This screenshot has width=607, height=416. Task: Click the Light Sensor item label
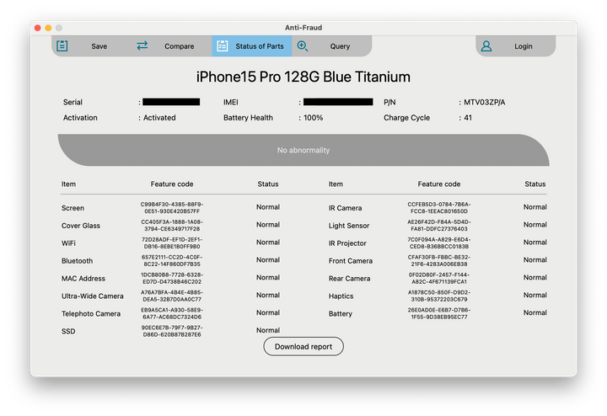click(x=349, y=226)
